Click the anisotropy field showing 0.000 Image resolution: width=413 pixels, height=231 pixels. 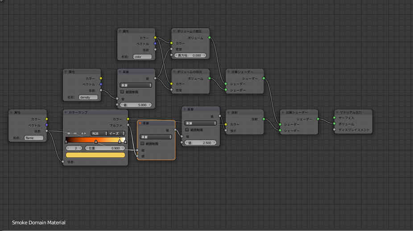coord(190,56)
